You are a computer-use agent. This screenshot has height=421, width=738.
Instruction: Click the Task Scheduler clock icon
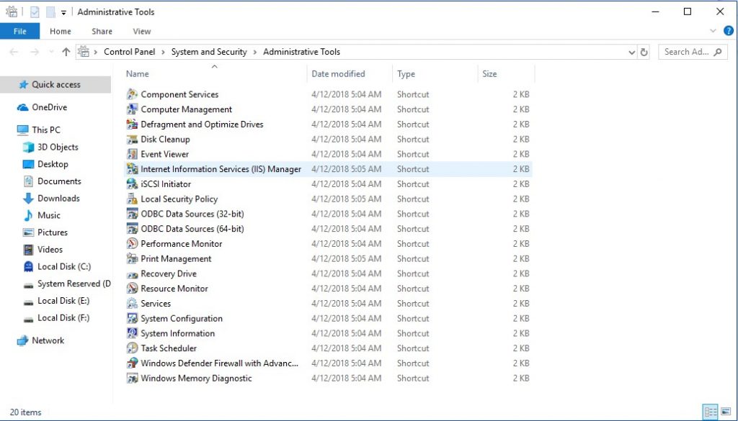133,348
